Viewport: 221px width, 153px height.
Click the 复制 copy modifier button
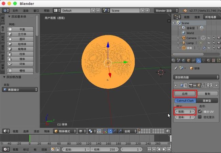pyautogui.click(x=208, y=94)
